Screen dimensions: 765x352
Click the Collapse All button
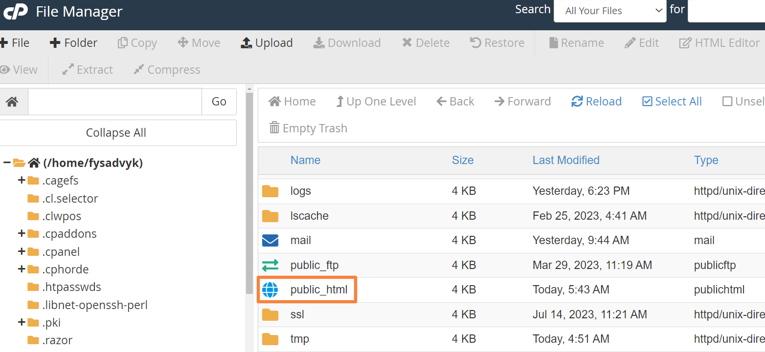[x=116, y=133]
